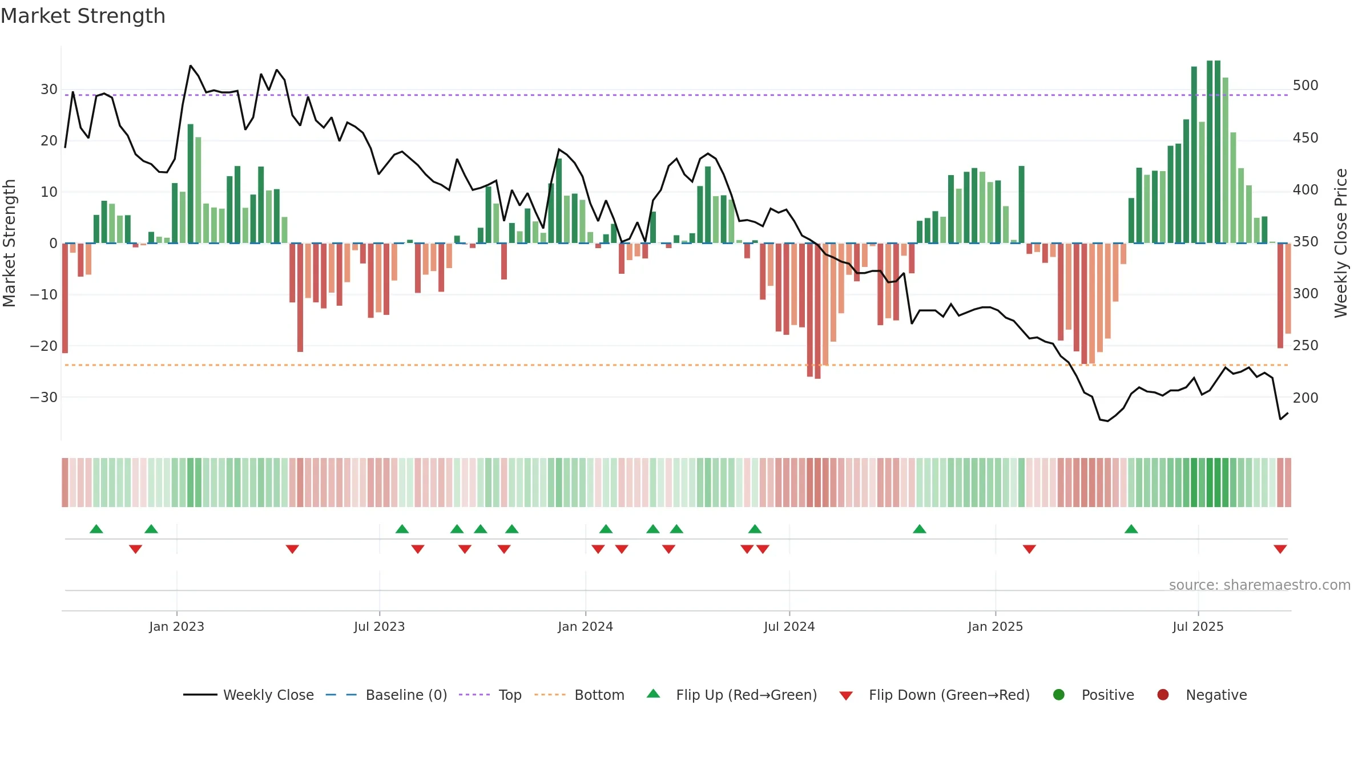Click the Jul 2025 axis label
The height and width of the screenshot is (770, 1370).
tap(1198, 627)
